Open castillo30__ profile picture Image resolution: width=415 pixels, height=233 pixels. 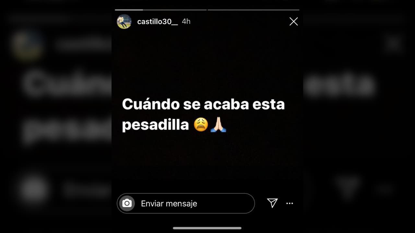pos(124,21)
